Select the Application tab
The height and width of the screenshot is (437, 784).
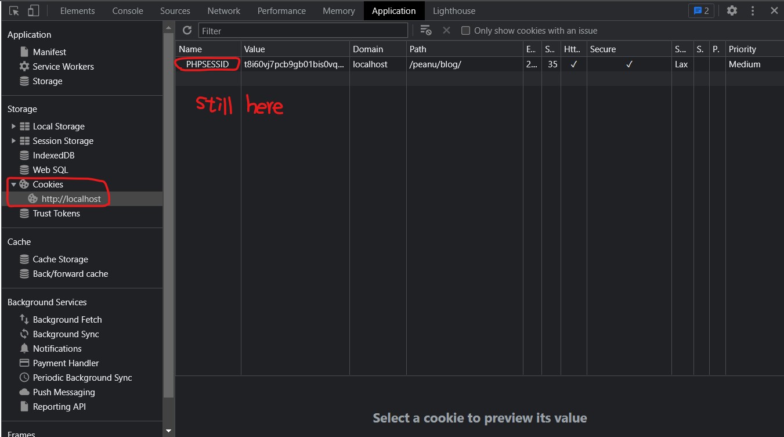click(394, 10)
